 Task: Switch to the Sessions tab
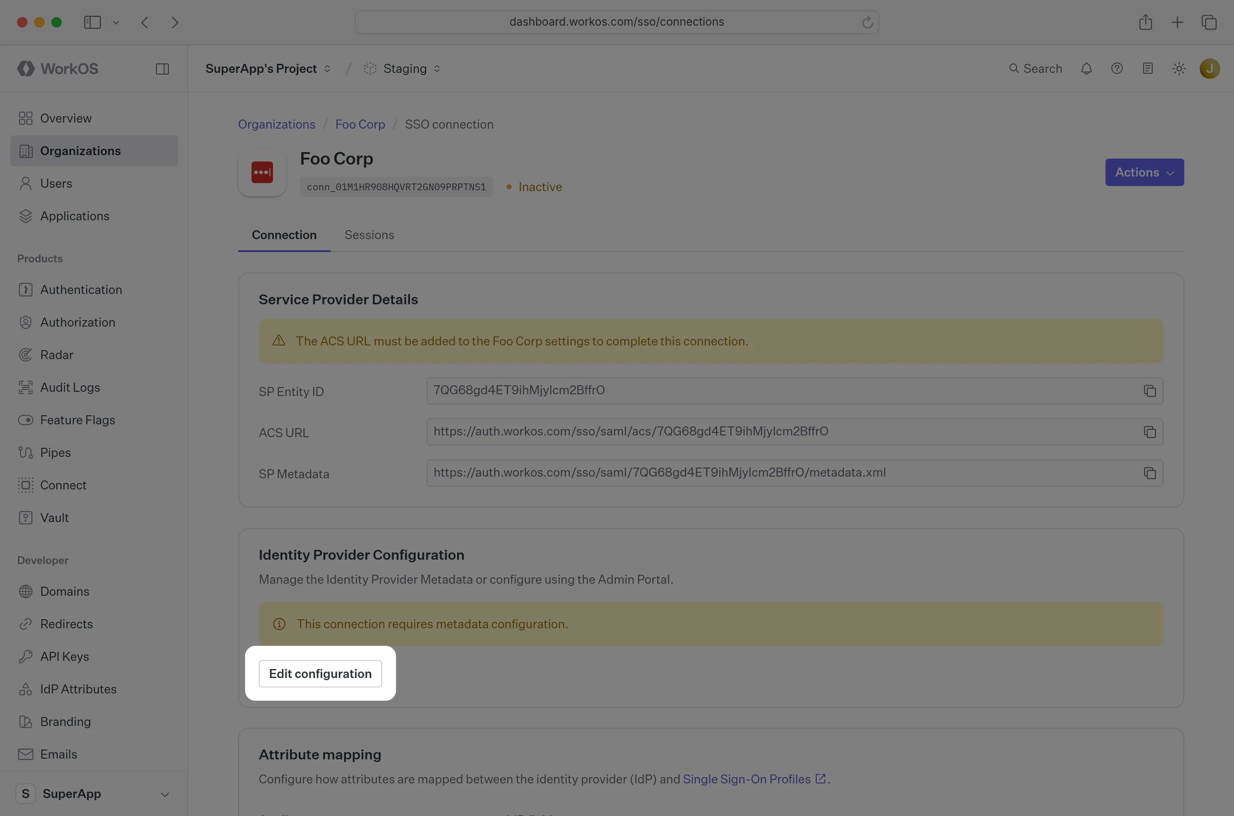(x=369, y=235)
